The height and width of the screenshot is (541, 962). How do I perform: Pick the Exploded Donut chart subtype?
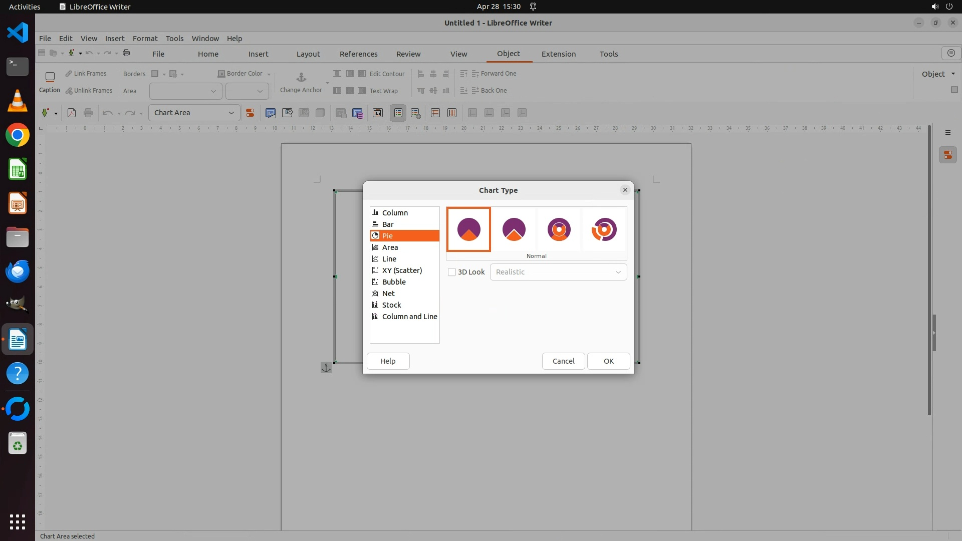(x=604, y=229)
